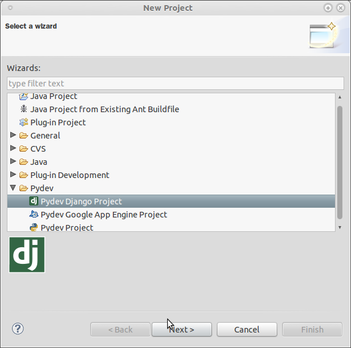Click the wizard list vertical scrollbar thumb
This screenshot has width=351, height=348.
coord(340,163)
